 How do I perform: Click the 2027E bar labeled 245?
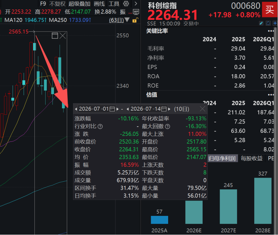tap(228, 207)
